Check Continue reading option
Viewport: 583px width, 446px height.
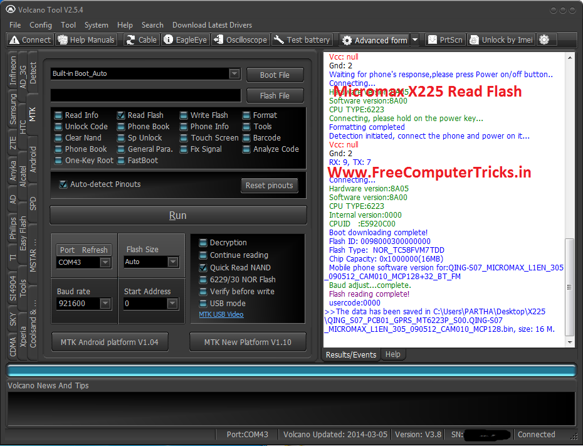click(203, 255)
